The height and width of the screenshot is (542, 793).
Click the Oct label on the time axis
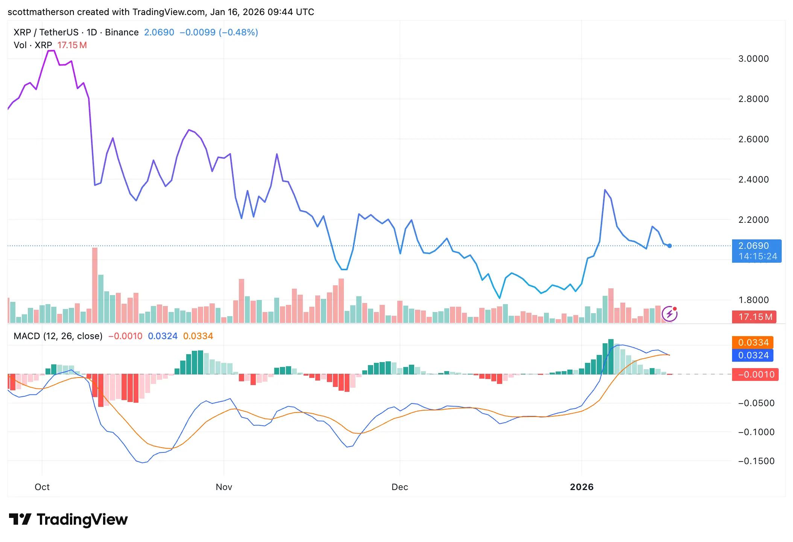[x=42, y=487]
